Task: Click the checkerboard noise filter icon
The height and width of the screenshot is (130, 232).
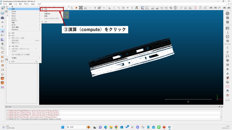Action: [x=81, y=8]
